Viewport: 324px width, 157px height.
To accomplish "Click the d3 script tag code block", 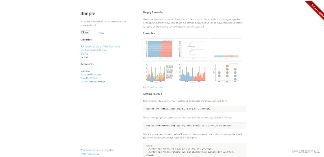I will tap(194, 109).
